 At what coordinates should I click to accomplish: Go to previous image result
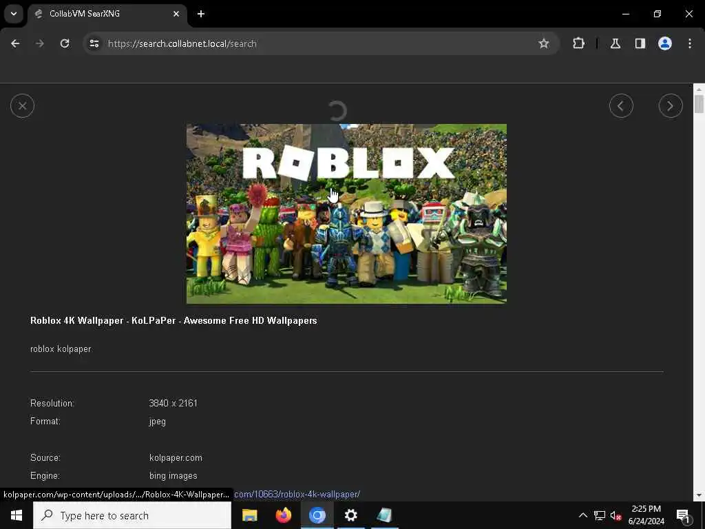(x=621, y=105)
